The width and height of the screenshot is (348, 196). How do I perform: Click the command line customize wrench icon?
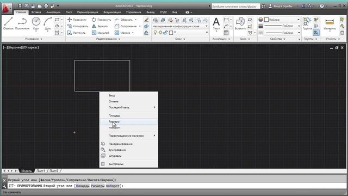pyautogui.click(x=4, y=186)
